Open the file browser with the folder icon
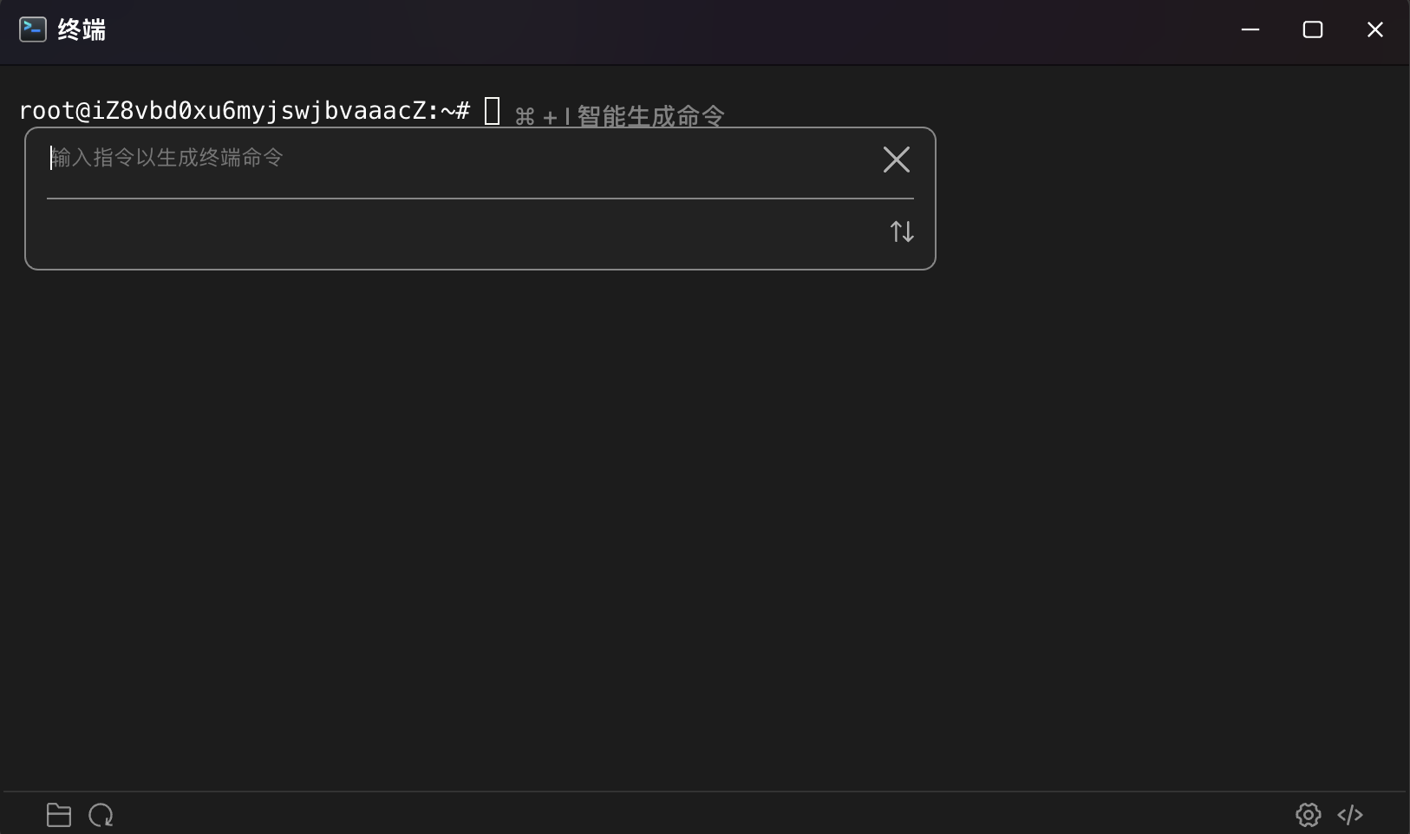 pyautogui.click(x=58, y=815)
